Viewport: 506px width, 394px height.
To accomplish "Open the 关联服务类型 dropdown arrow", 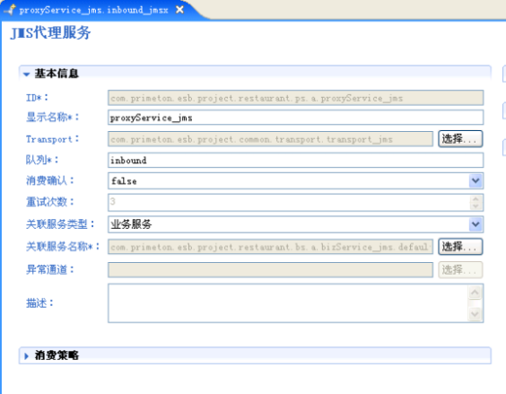I will 475,224.
